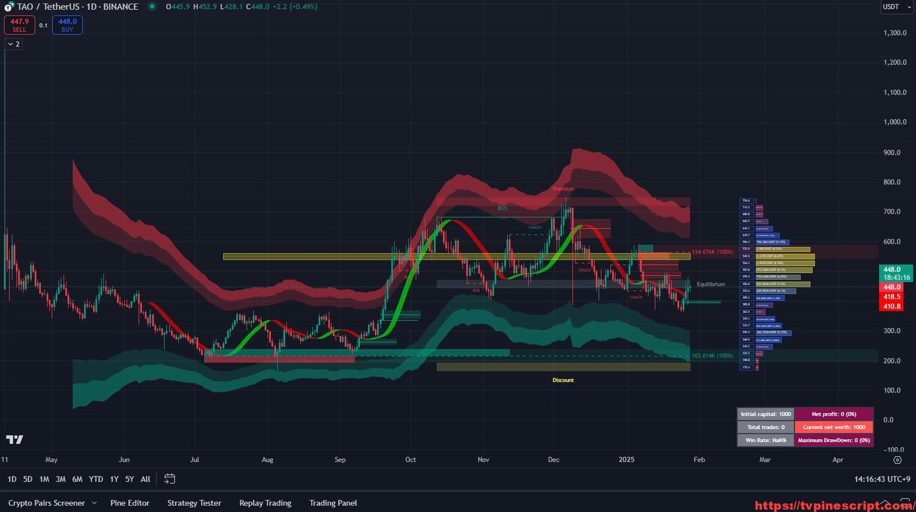Switch to the Strategy Tester tab
The image size is (916, 512).
point(194,503)
